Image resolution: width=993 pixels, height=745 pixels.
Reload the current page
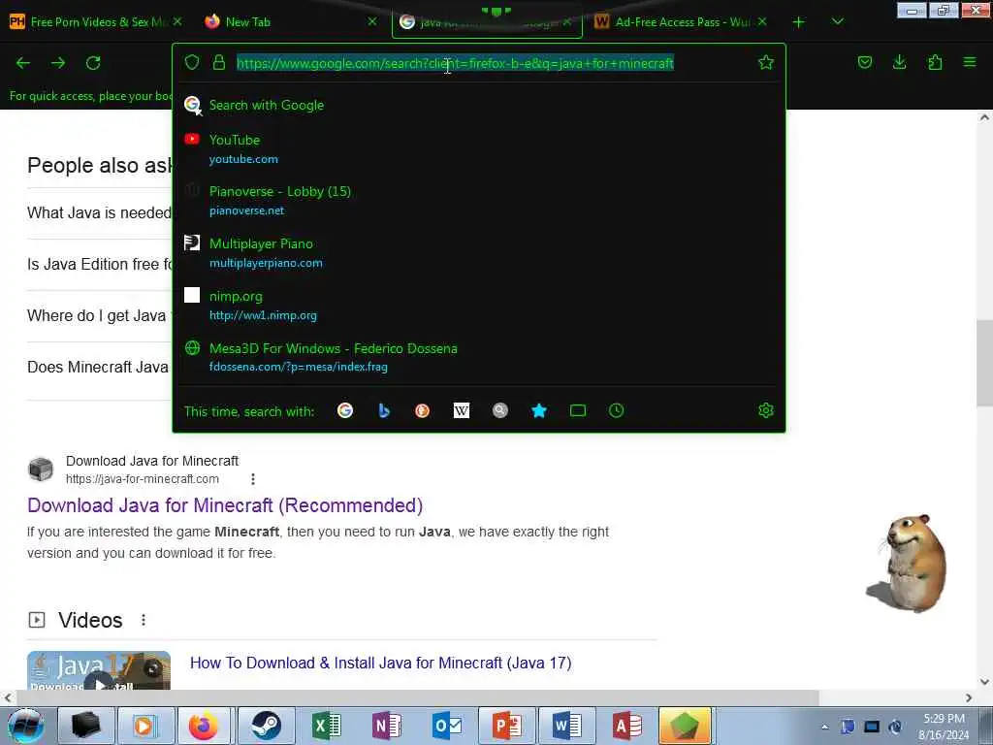click(93, 63)
